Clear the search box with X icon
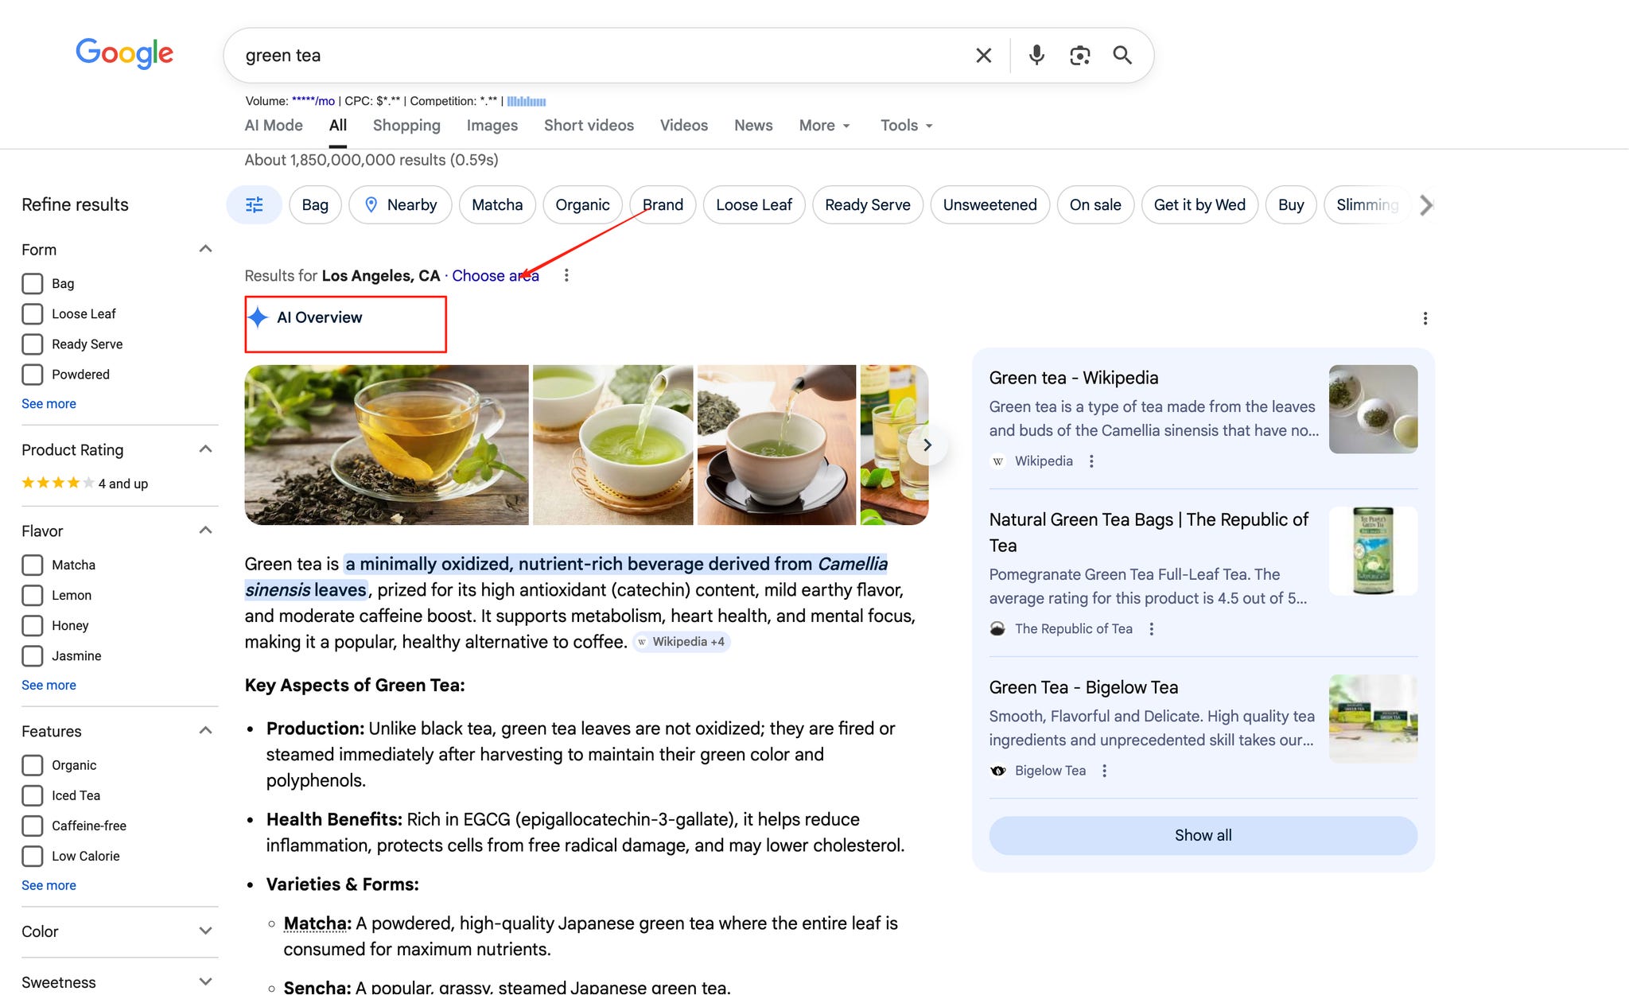 coord(983,56)
